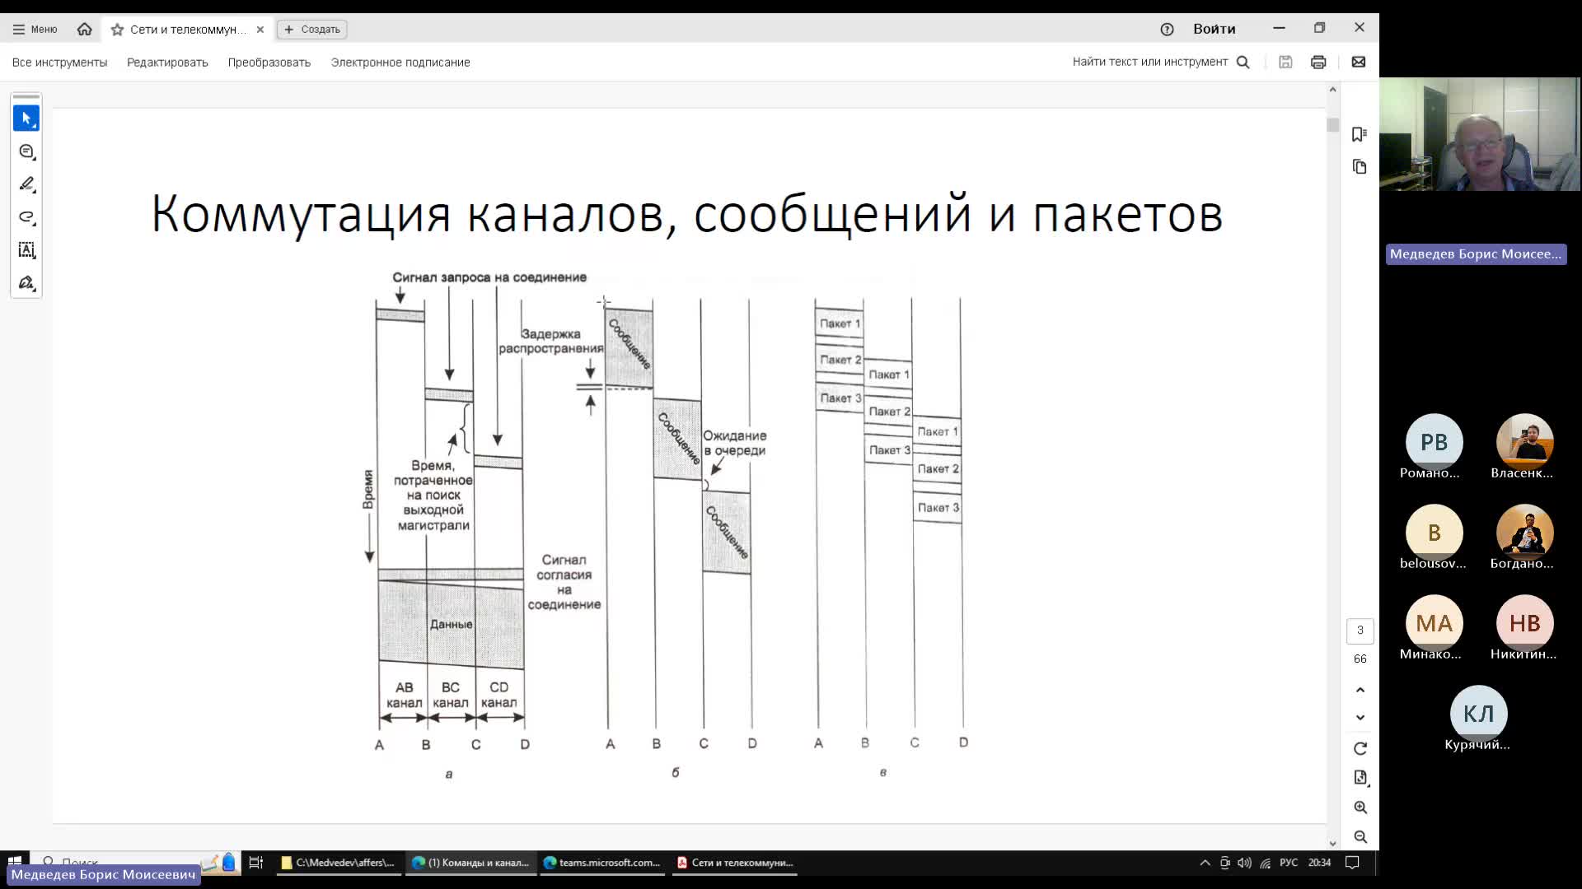Open the Редактировать menu

click(167, 62)
